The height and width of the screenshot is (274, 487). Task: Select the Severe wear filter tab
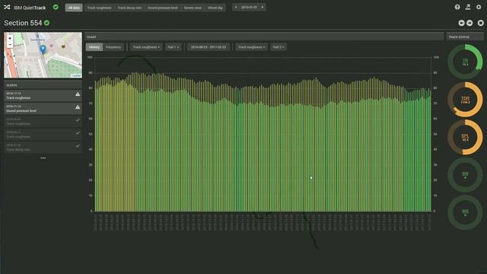point(193,8)
